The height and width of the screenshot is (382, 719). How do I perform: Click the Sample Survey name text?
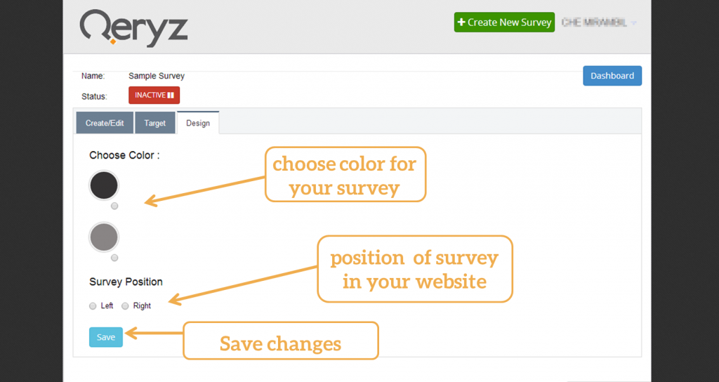(x=157, y=76)
